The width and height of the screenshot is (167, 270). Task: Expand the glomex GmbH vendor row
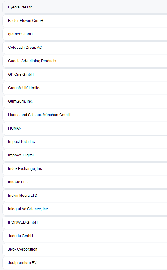(x=85, y=34)
